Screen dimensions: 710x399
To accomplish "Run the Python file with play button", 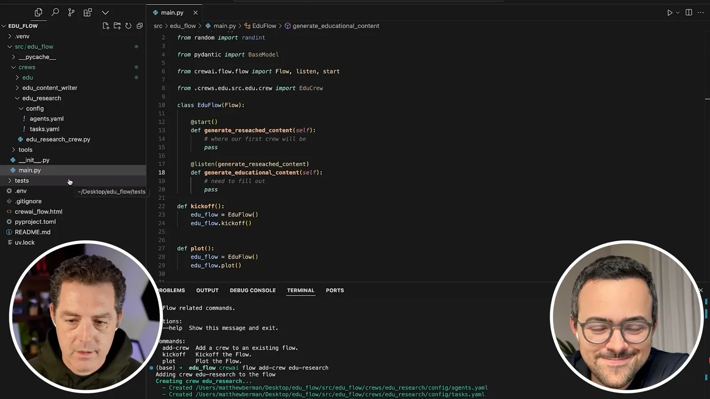I will click(x=670, y=12).
